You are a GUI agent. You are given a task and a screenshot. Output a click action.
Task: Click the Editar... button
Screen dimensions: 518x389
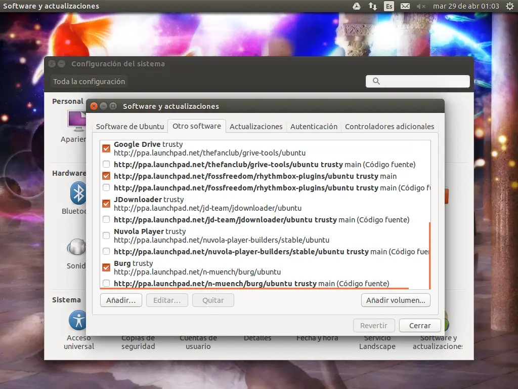point(167,300)
